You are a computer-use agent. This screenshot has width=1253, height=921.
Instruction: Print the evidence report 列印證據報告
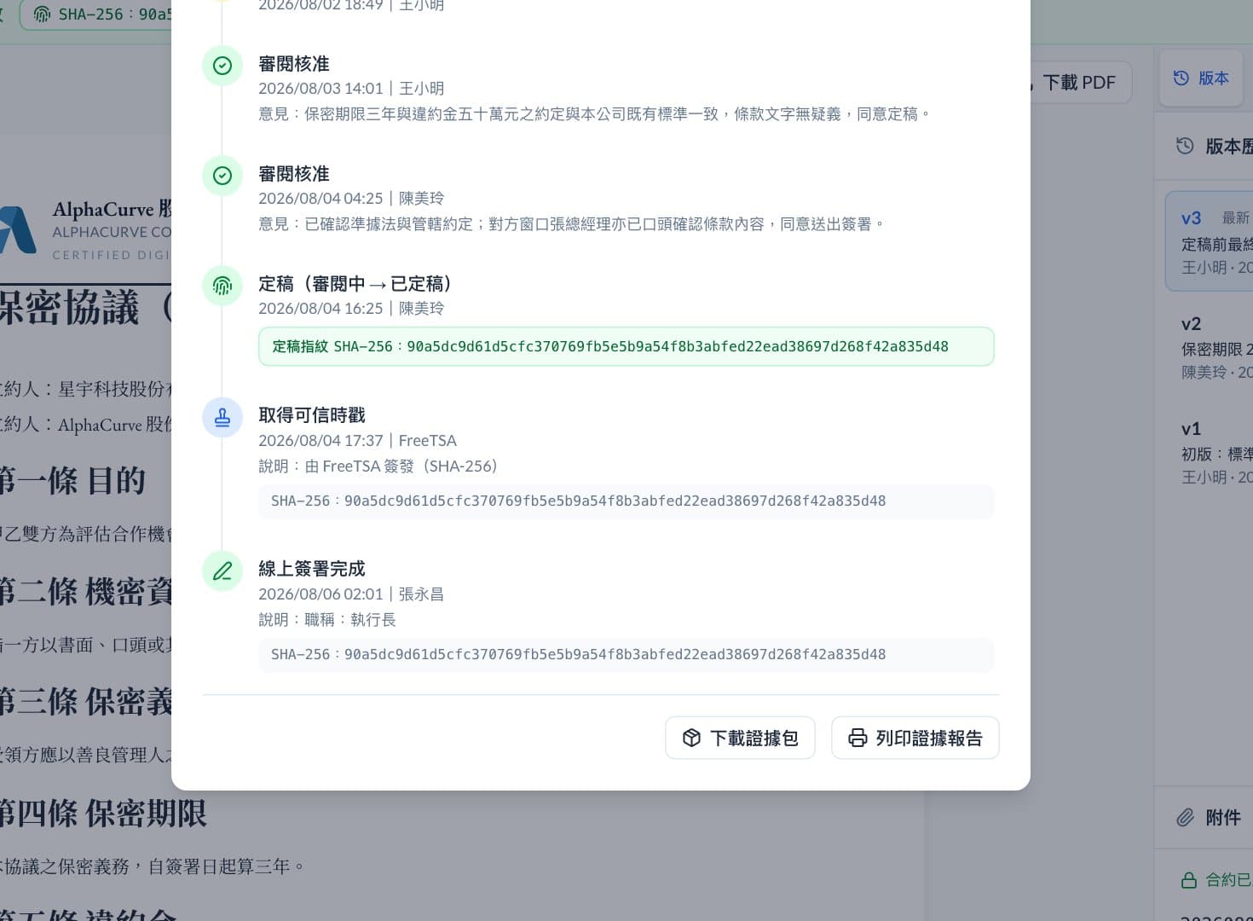(915, 738)
